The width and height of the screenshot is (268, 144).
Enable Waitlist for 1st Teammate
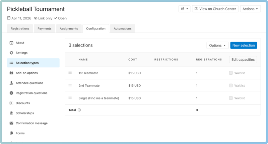(x=231, y=73)
